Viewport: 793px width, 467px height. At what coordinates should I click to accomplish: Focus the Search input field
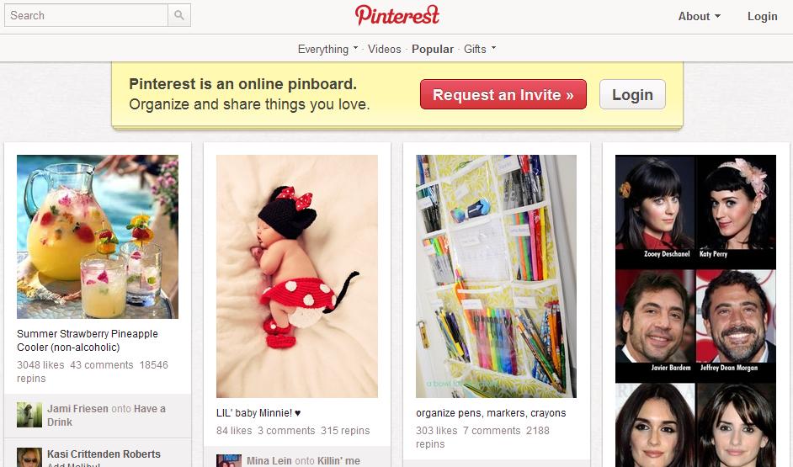coord(86,15)
